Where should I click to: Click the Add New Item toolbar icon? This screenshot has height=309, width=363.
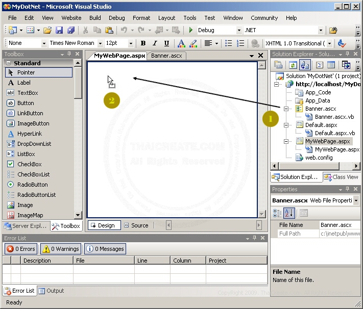click(30, 30)
